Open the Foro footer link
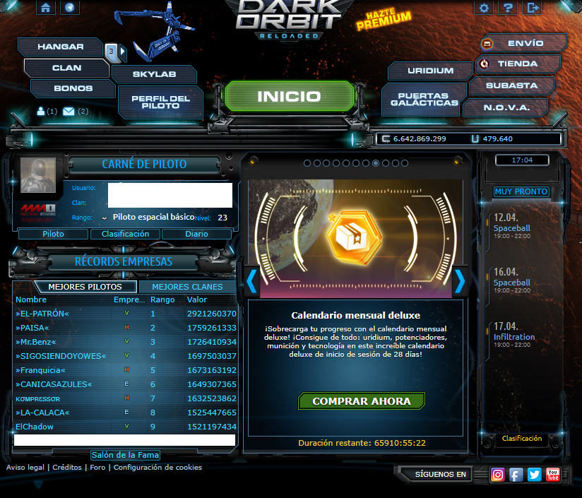This screenshot has height=498, width=582. 97,467
